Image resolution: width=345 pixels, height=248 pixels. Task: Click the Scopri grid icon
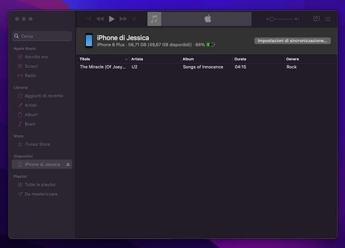tap(20, 66)
